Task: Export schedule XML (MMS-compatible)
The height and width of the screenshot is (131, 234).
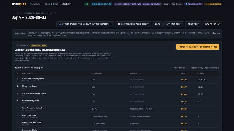Action: coord(85,24)
